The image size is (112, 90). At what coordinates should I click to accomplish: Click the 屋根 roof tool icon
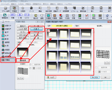(x=61, y=16)
